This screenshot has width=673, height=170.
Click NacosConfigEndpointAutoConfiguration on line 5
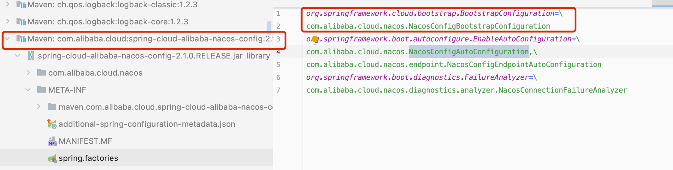[524, 65]
